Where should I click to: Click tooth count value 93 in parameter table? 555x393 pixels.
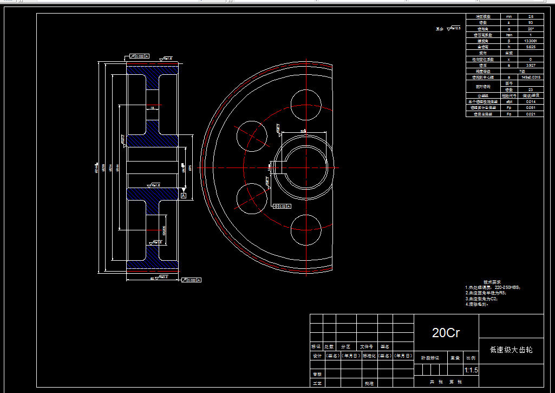coord(531,23)
